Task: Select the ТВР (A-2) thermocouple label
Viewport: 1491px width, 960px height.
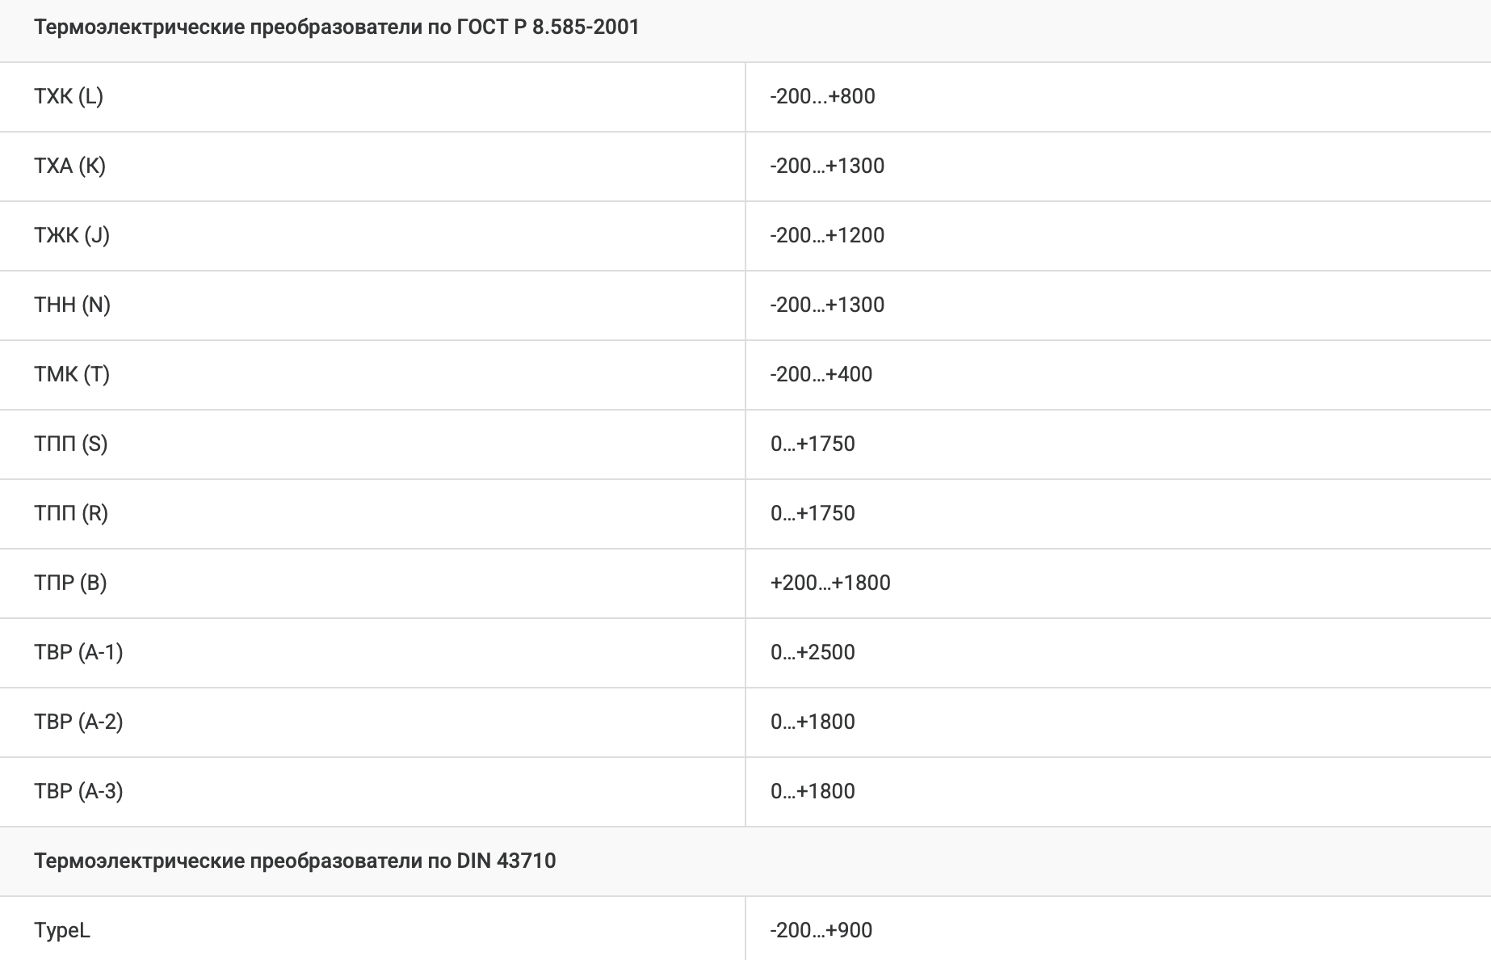Action: [x=78, y=722]
